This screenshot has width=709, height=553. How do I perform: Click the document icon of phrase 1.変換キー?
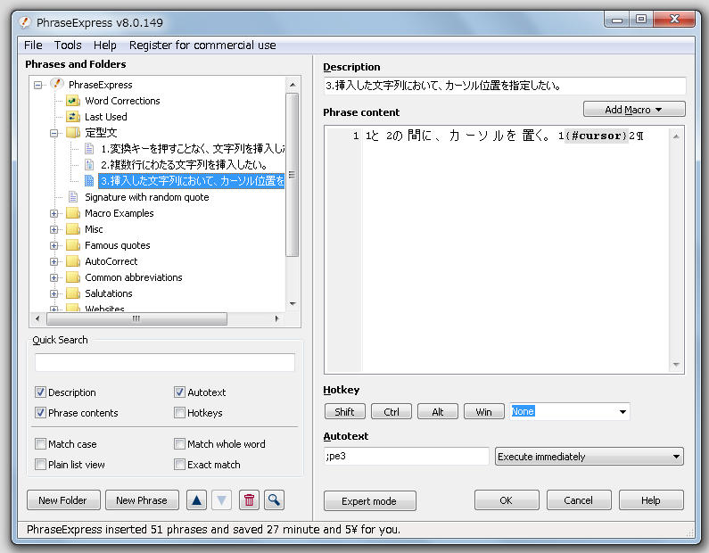pyautogui.click(x=89, y=148)
